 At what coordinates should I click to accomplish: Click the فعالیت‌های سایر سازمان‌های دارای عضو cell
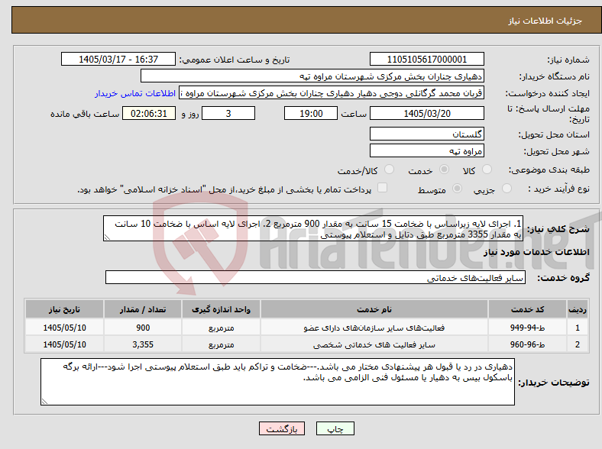click(374, 328)
